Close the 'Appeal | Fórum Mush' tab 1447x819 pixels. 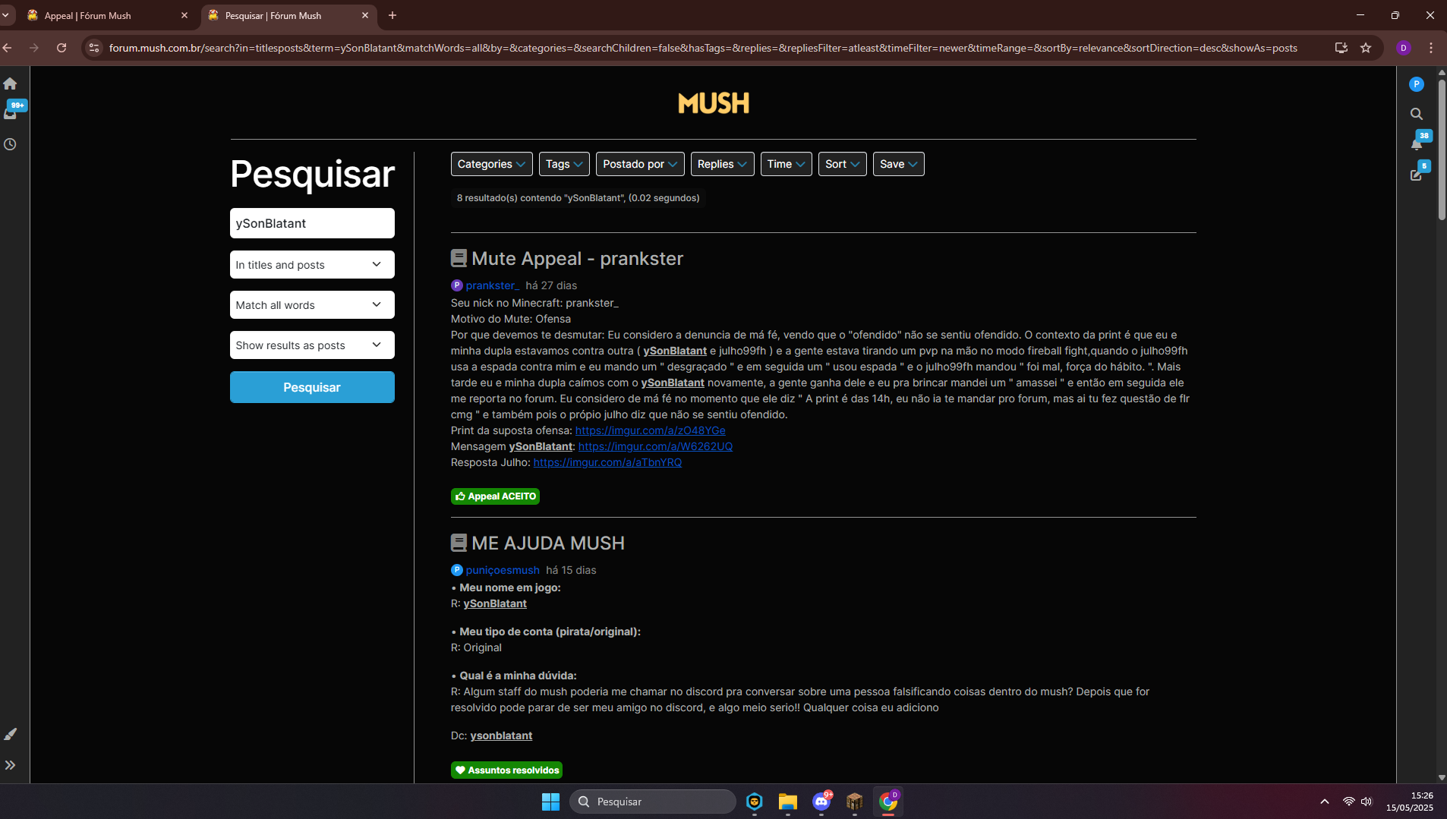pos(184,15)
